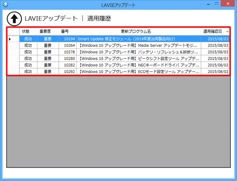Click number cell 10292

coord(68,72)
